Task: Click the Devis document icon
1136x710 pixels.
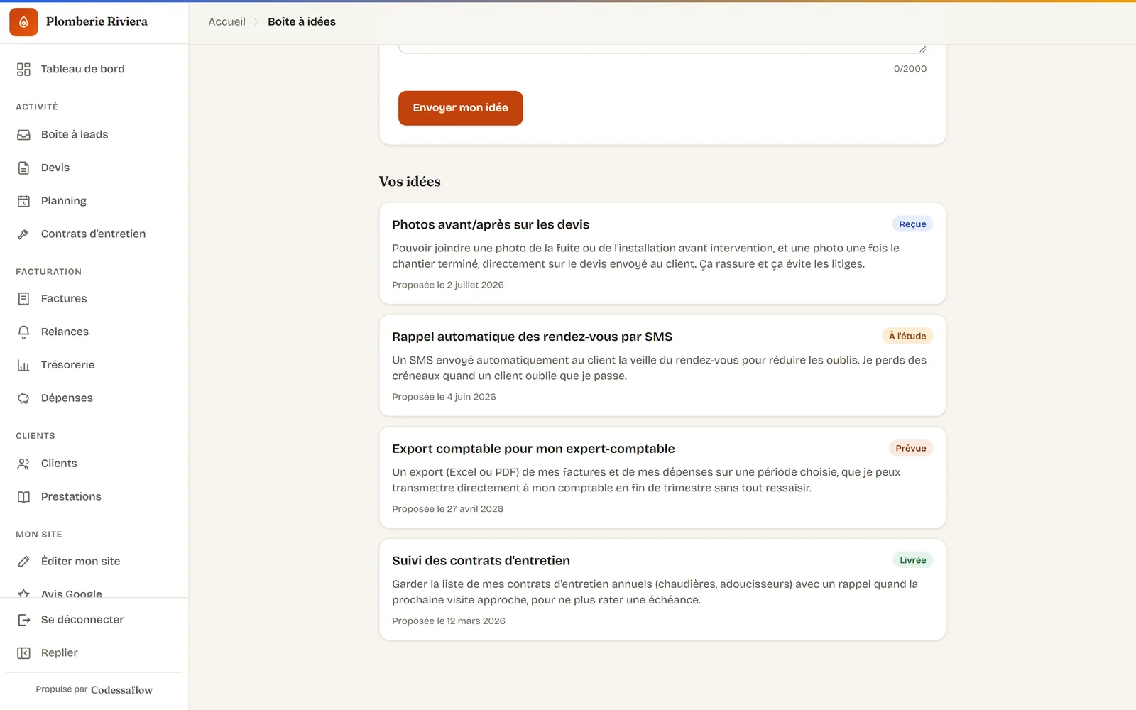Action: pos(23,168)
